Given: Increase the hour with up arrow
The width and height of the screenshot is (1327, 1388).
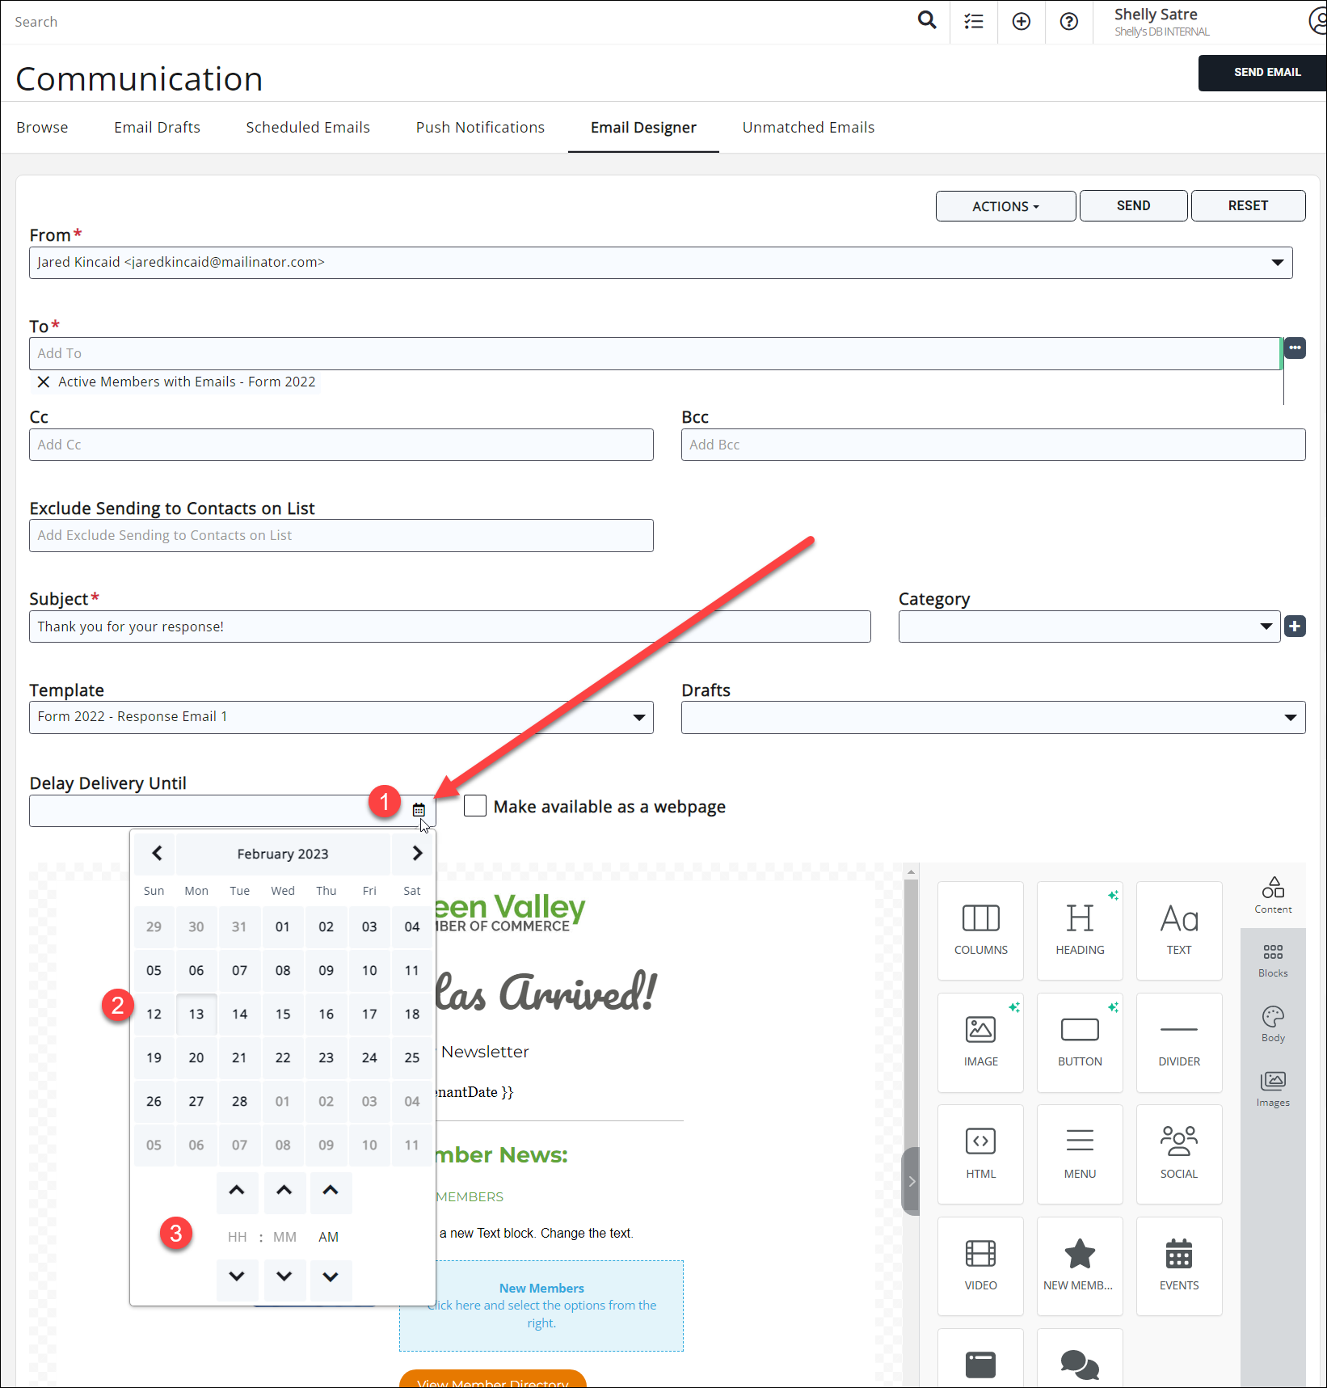Looking at the screenshot, I should (237, 1191).
